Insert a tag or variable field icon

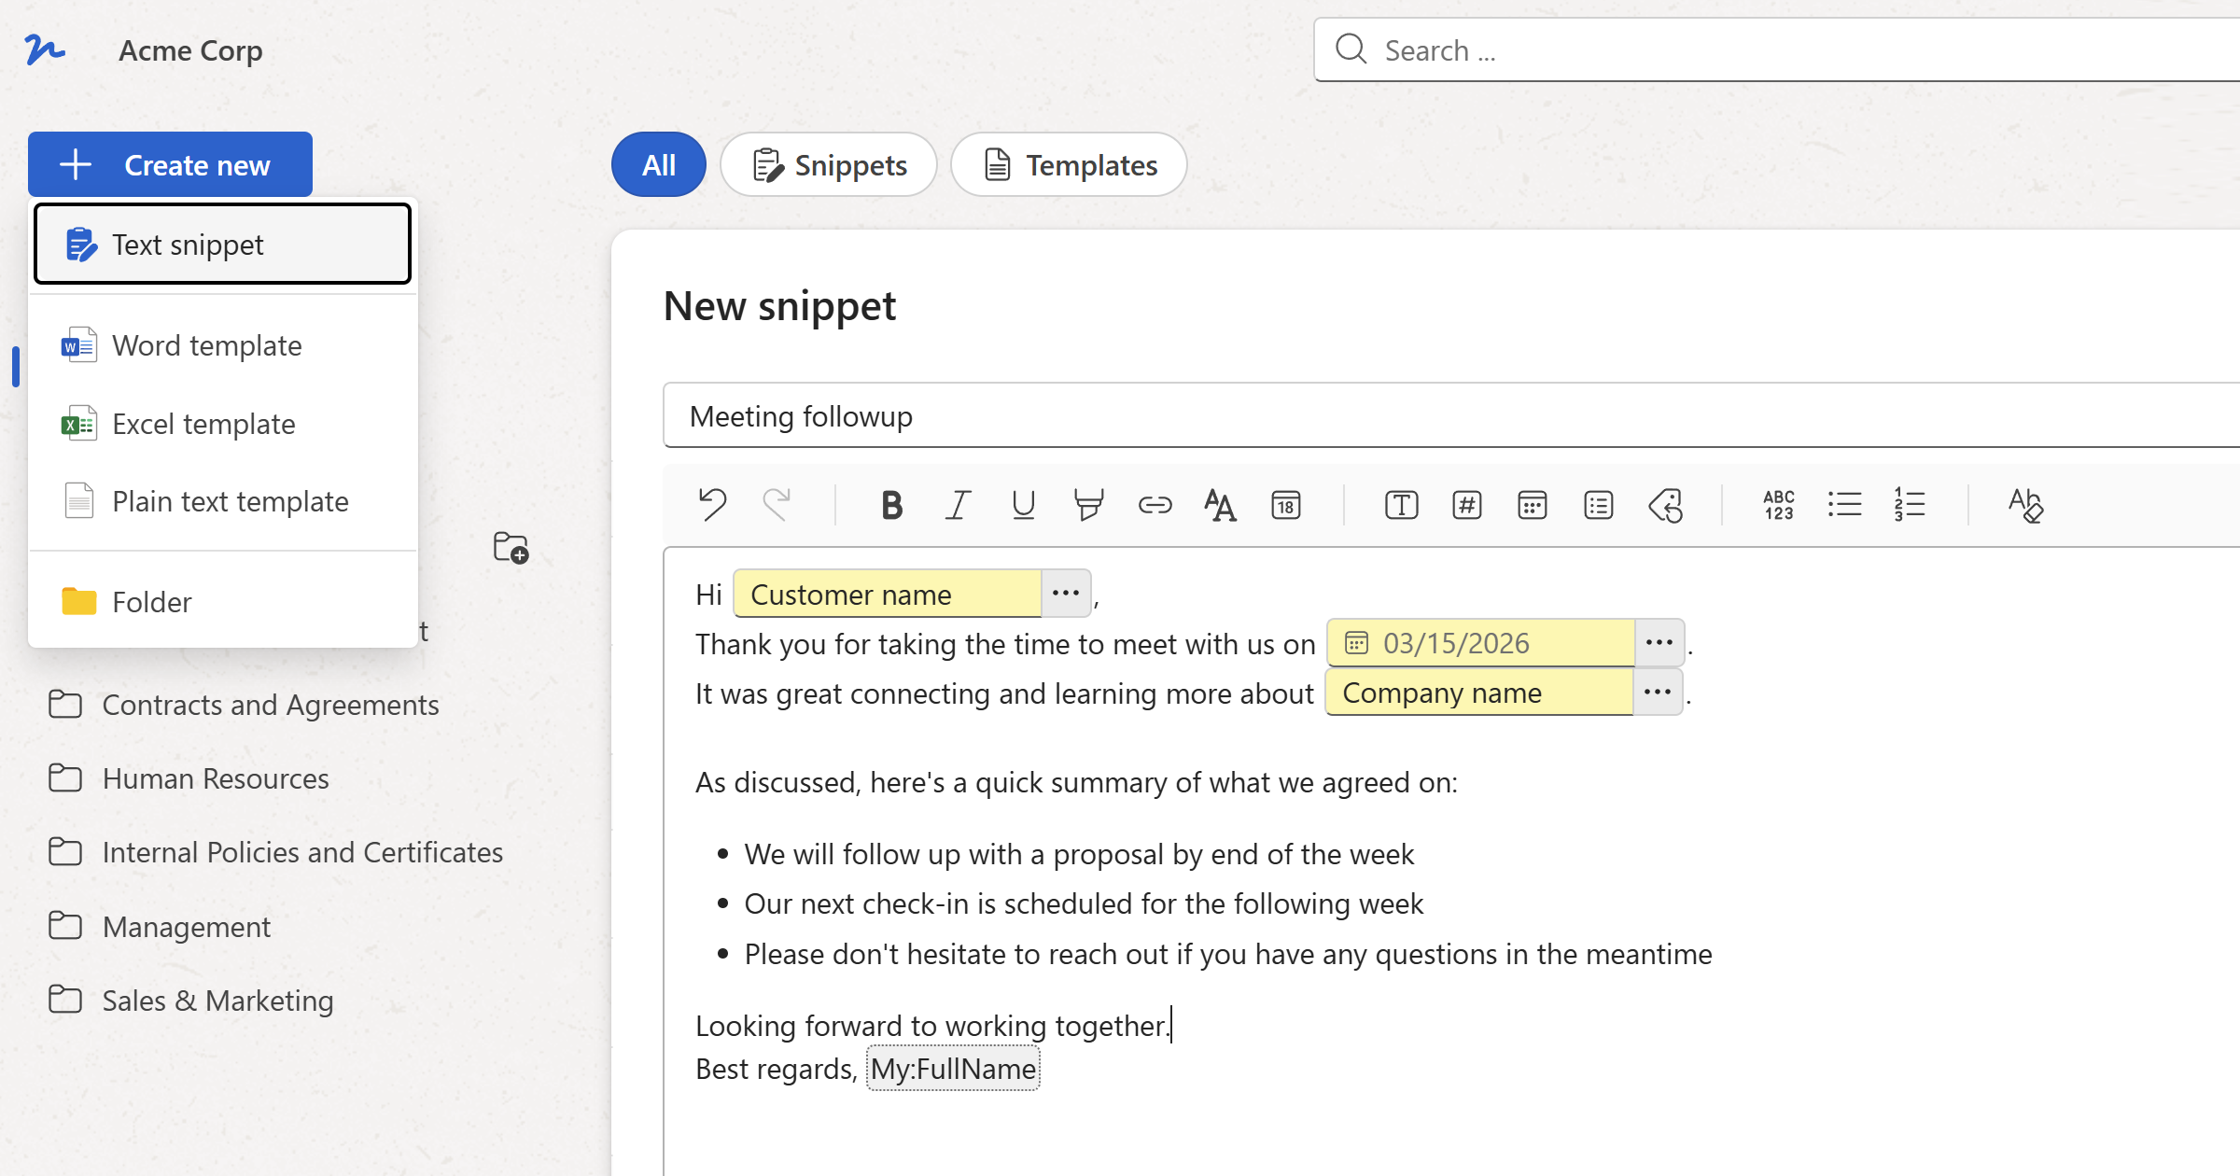[x=1665, y=505]
